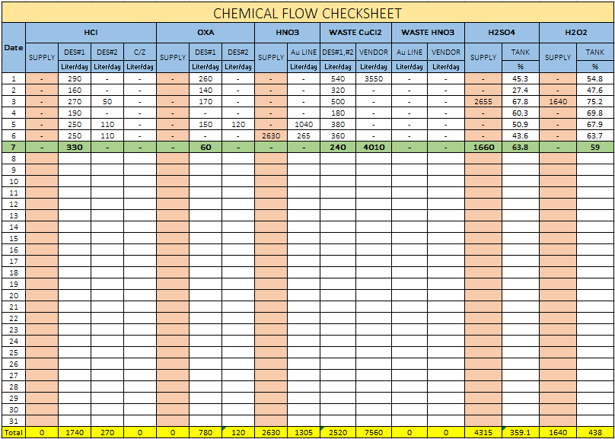This screenshot has height=439, width=615.
Task: Click the date 31 row label
Action: 14,421
